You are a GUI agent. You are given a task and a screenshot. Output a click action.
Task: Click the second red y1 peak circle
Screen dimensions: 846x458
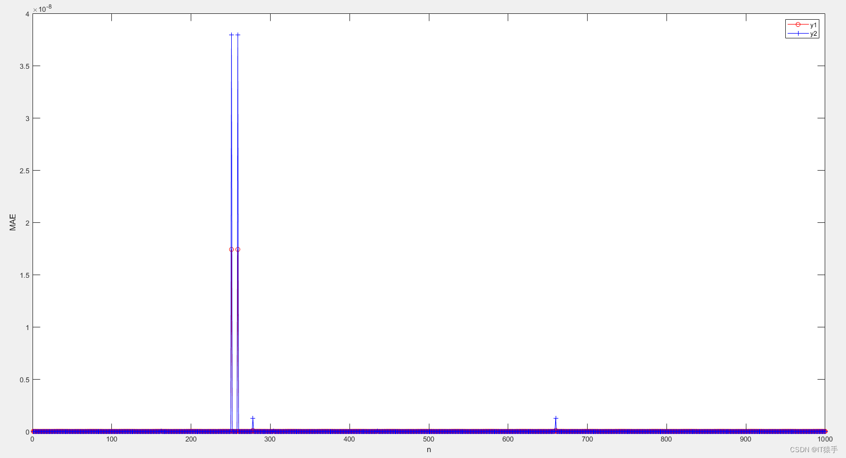pos(238,250)
